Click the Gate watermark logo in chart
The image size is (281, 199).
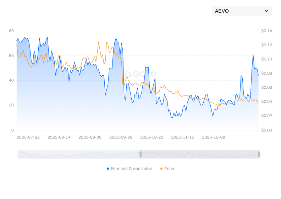(140, 74)
